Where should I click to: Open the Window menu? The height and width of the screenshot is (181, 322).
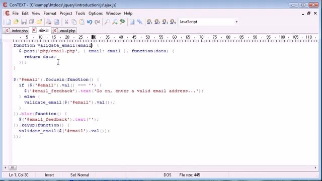click(113, 14)
